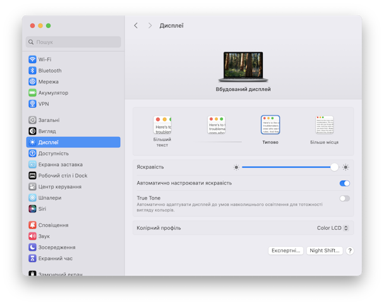
Task: Click the Центр керування icon
Action: (32, 186)
